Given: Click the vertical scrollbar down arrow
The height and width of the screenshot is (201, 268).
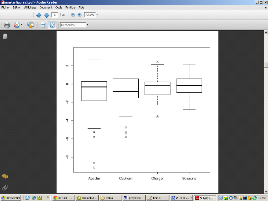Looking at the screenshot, I should [266, 192].
